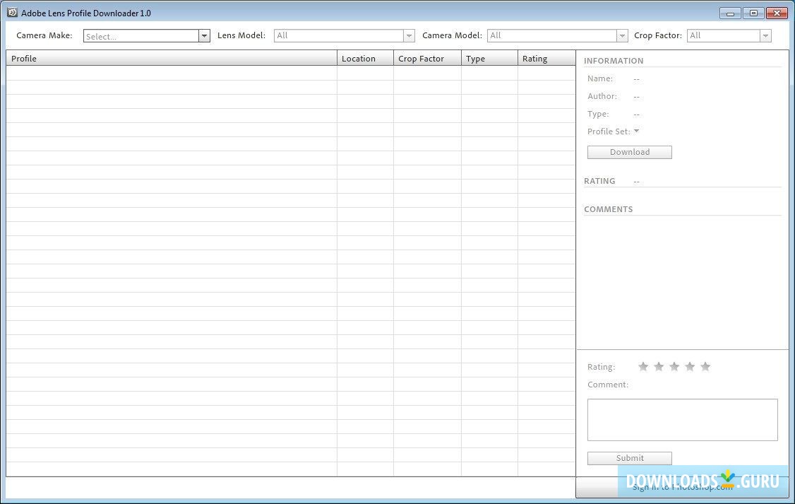The height and width of the screenshot is (504, 795).
Task: Open the Crop Factor filter dropdown
Action: [765, 35]
